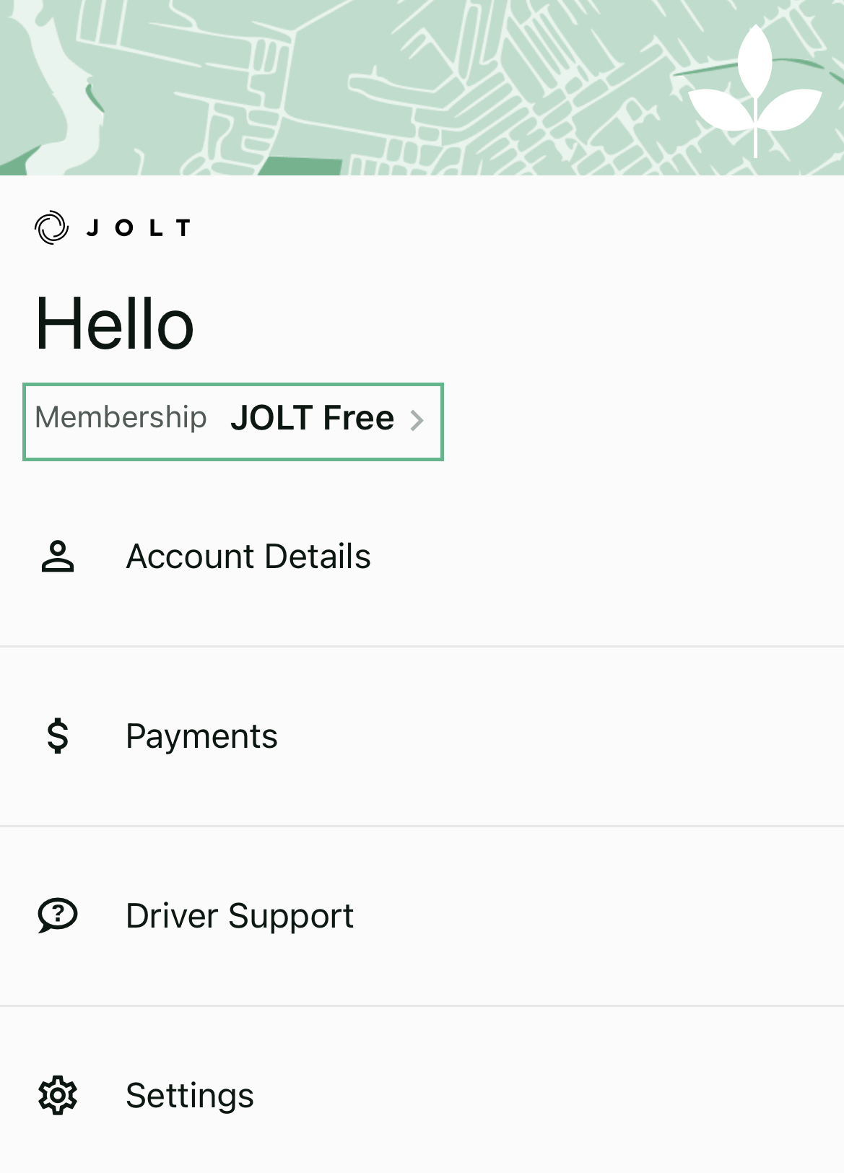Click the JOLT wordmark text

(x=139, y=228)
